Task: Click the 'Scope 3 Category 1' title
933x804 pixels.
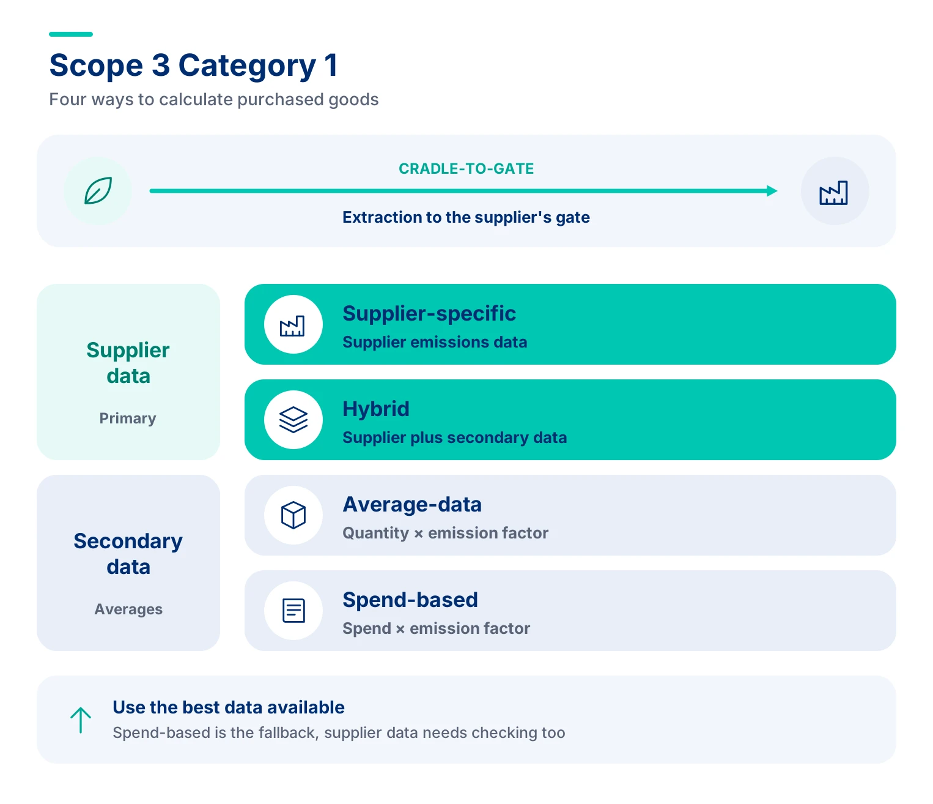Action: [193, 65]
